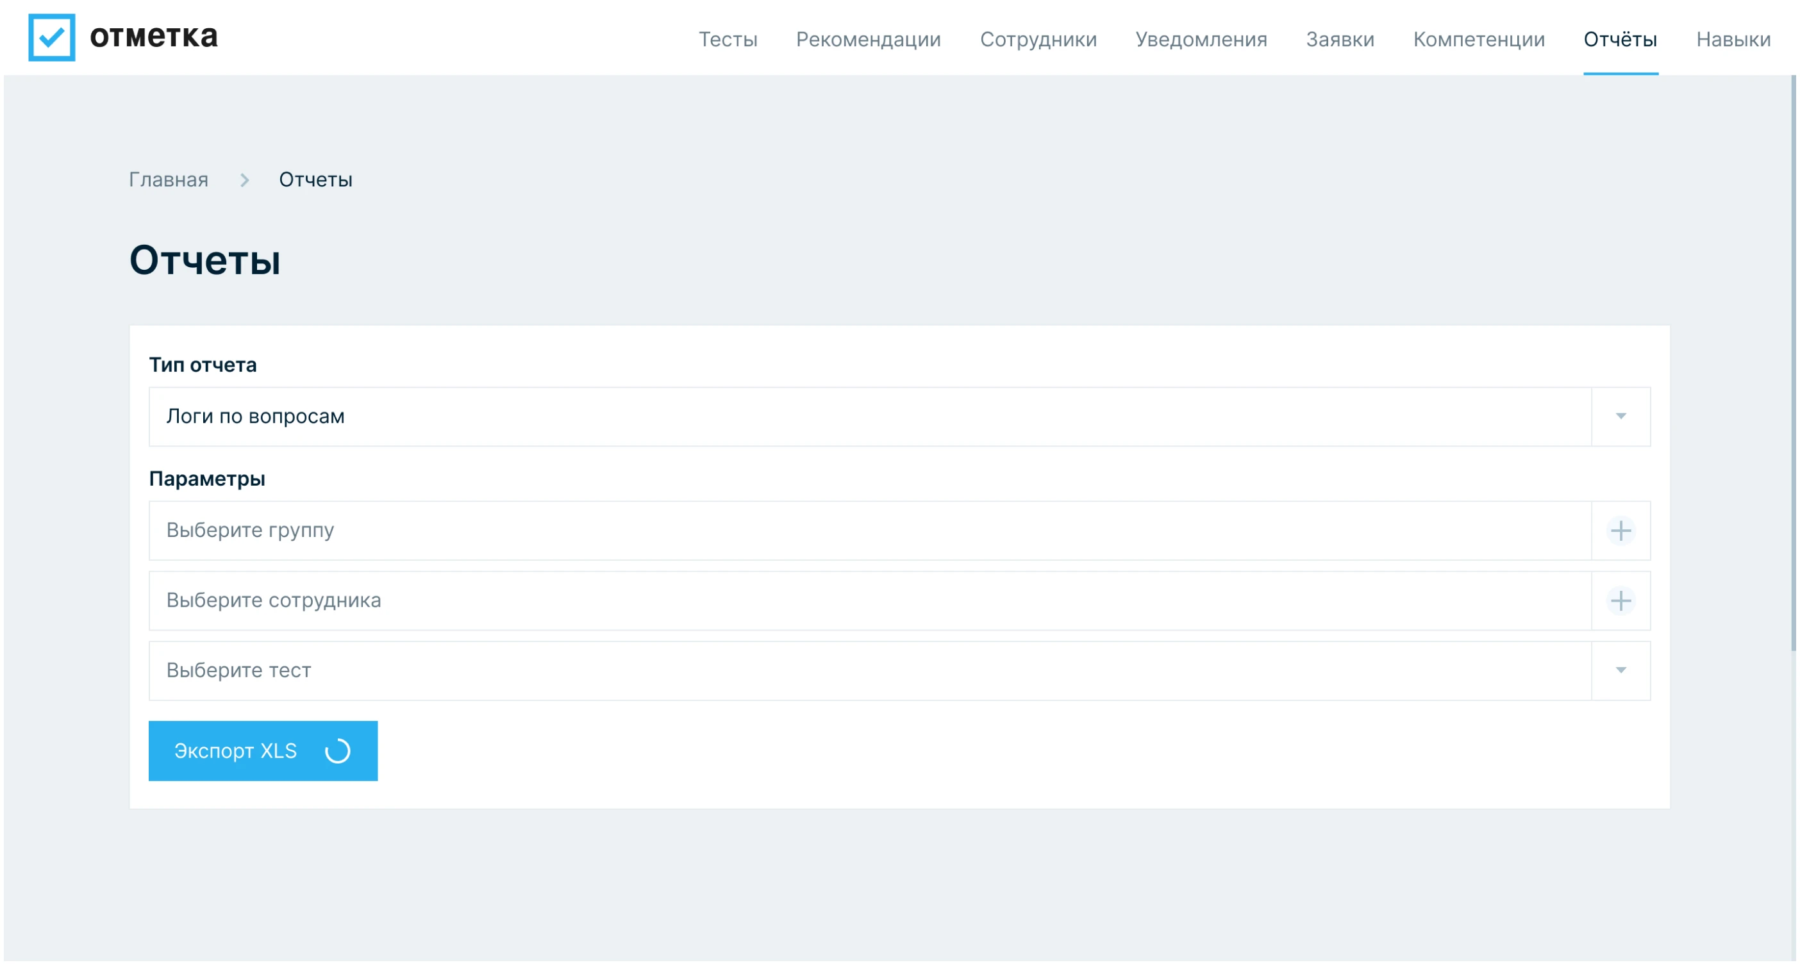Click the loading spinner on Экспорт XLS
This screenshot has height=965, width=1800.
pos(337,752)
